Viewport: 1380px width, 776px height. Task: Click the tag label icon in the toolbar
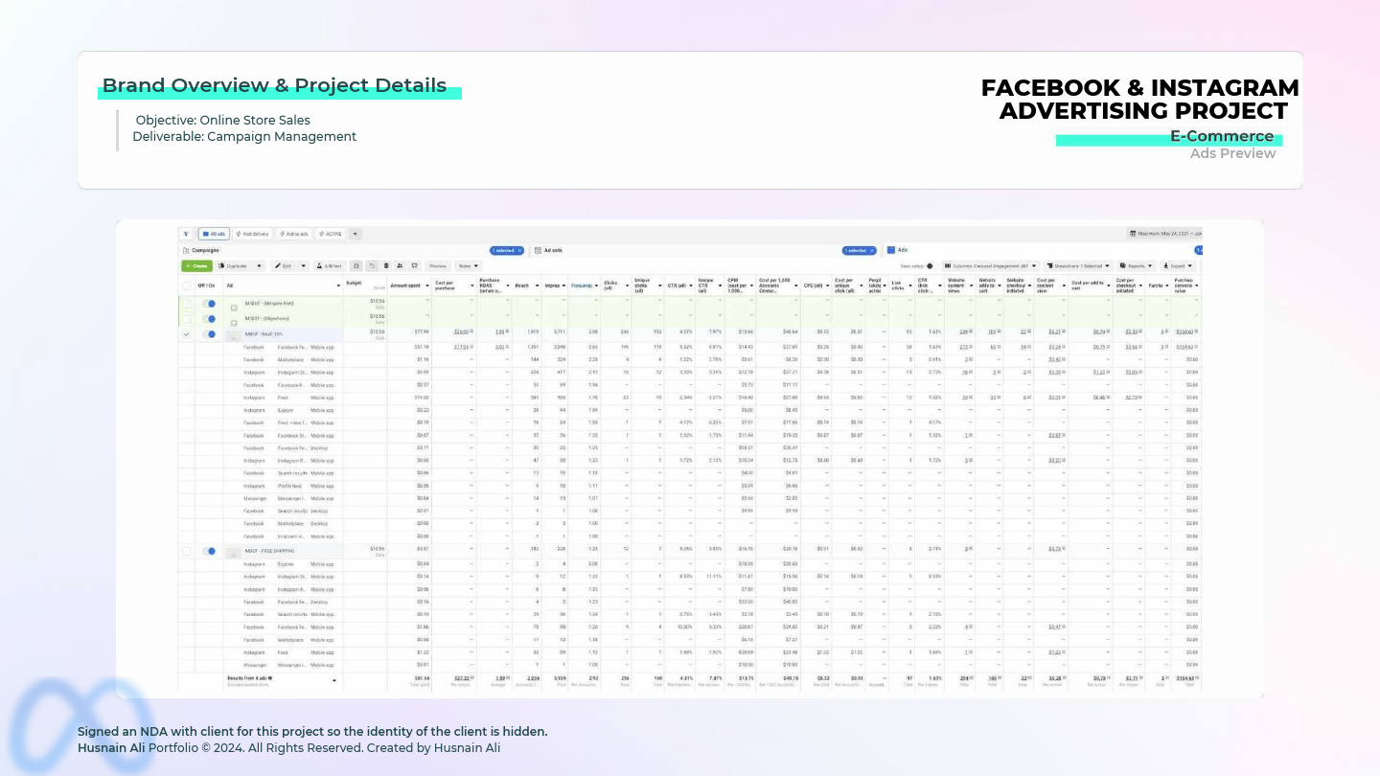pos(415,266)
